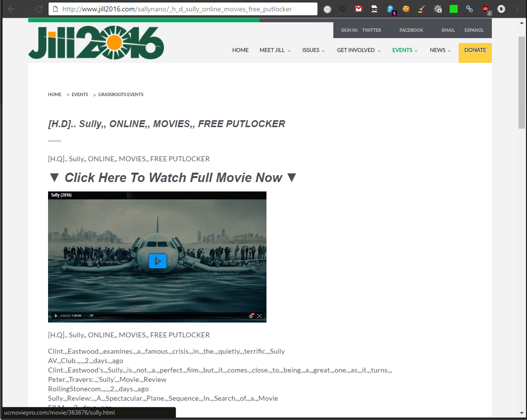Expand the Meet Jill dropdown menu
This screenshot has width=527, height=420.
click(274, 50)
